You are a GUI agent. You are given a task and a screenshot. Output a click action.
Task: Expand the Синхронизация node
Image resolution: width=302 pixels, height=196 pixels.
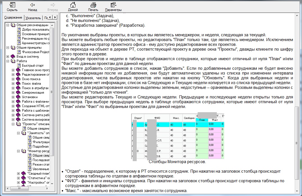click(13, 93)
